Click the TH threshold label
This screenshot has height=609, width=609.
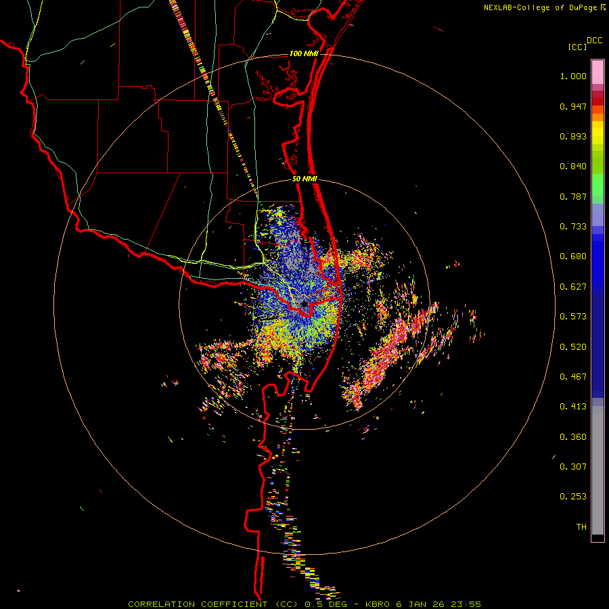click(581, 527)
